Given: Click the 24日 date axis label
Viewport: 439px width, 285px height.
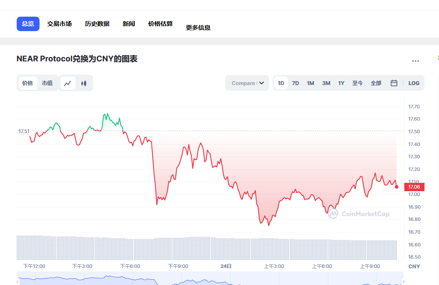Looking at the screenshot, I should (x=226, y=266).
